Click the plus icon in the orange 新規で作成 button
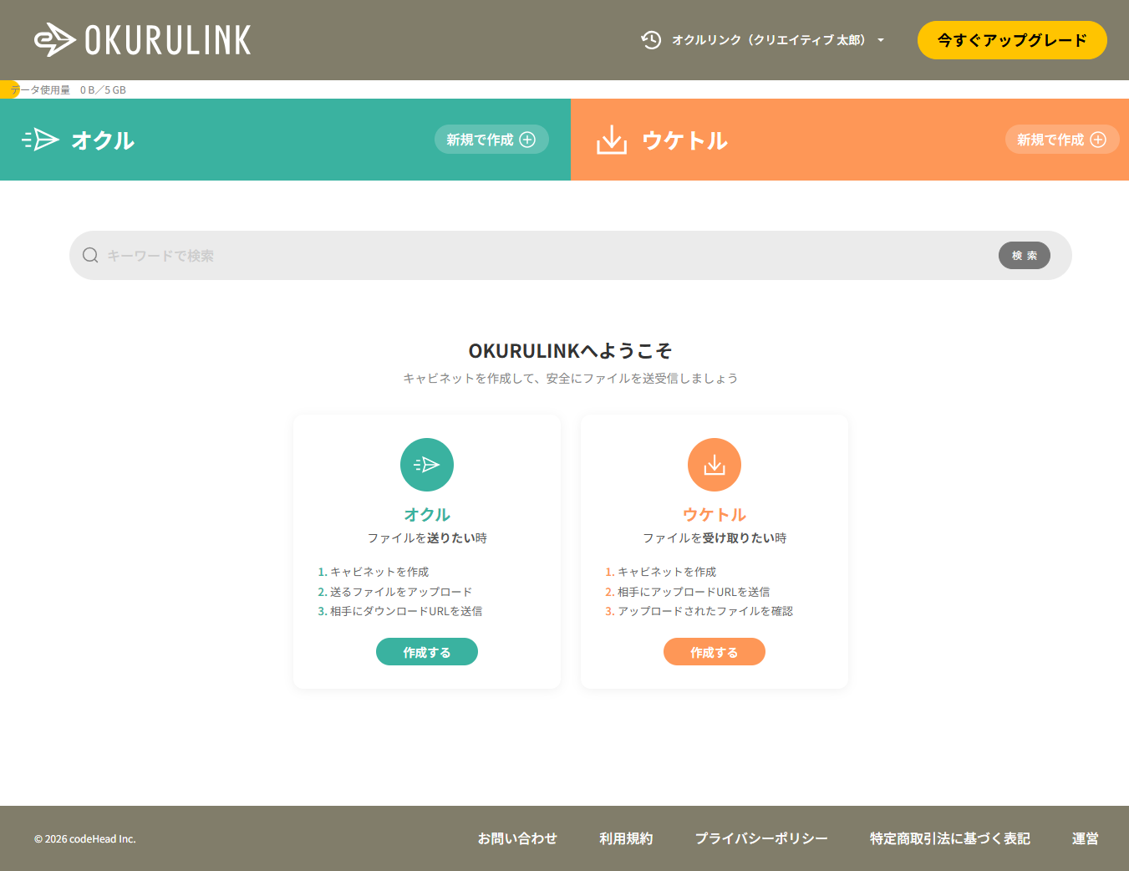The width and height of the screenshot is (1129, 871). click(1098, 140)
